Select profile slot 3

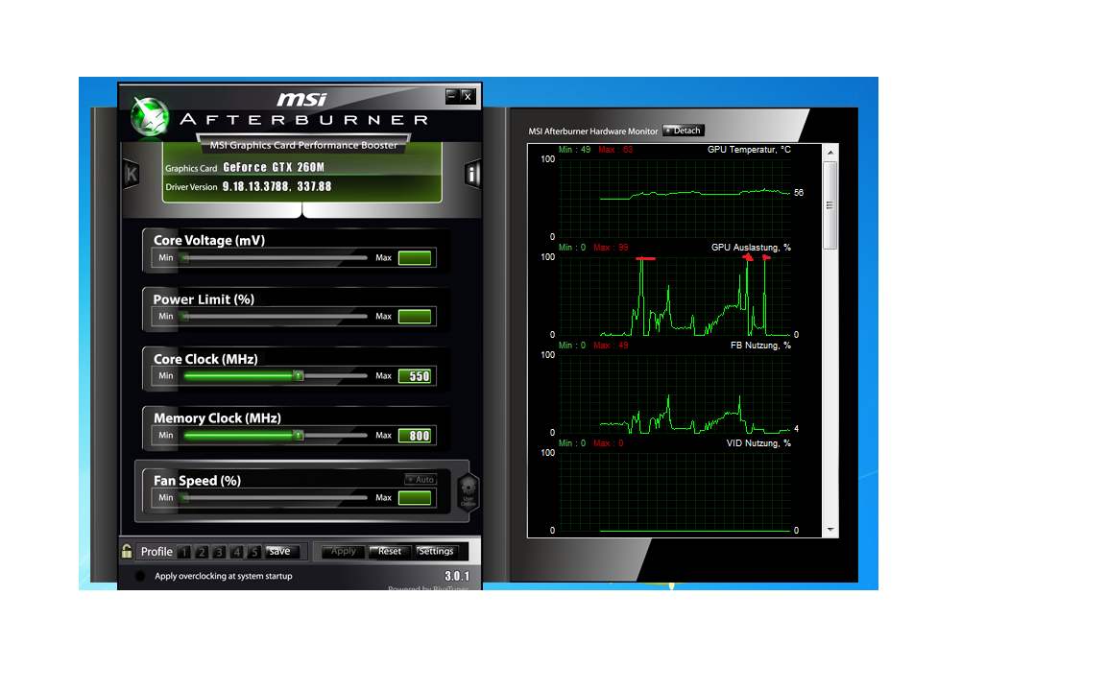[x=219, y=552]
